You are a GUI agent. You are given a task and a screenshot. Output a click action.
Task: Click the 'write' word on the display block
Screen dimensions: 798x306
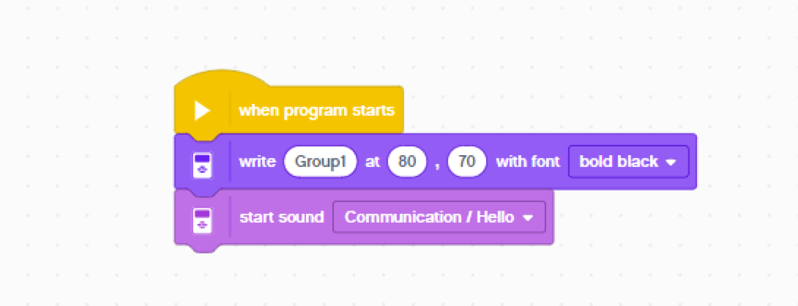pyautogui.click(x=257, y=162)
